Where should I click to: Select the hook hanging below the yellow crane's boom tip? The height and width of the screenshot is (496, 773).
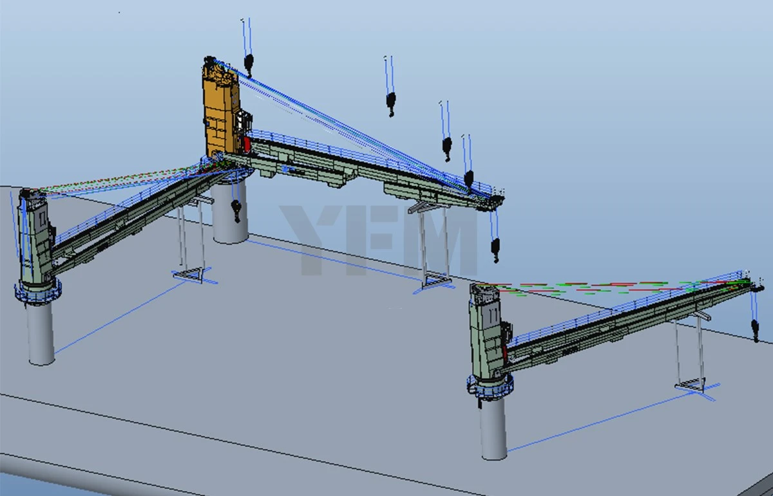495,250
